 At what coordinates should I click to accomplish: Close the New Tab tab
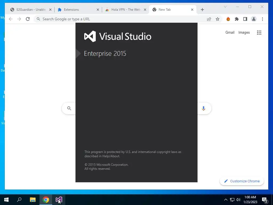[192, 10]
